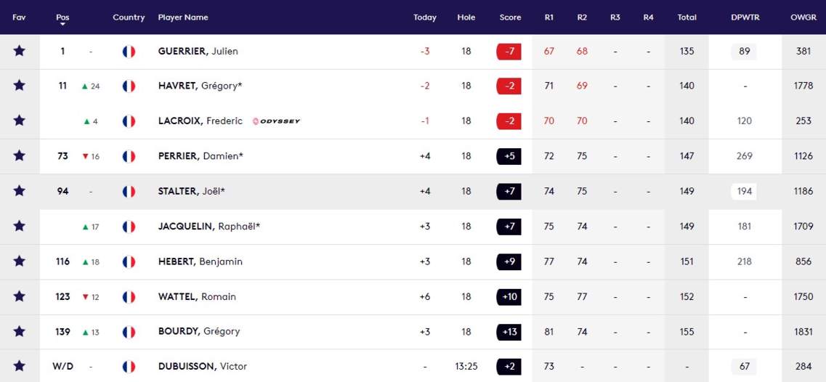Image resolution: width=826 pixels, height=382 pixels.
Task: Sort by the OWGR column header
Action: point(803,17)
